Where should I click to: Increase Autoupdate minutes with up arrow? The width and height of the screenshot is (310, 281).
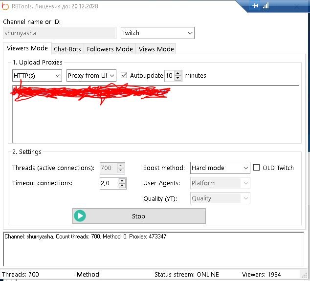(x=178, y=73)
